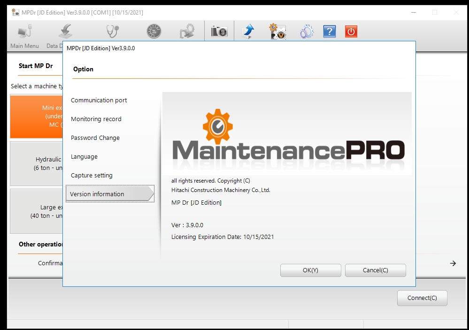Open Password Change option
Image resolution: width=469 pixels, height=330 pixels.
(95, 138)
